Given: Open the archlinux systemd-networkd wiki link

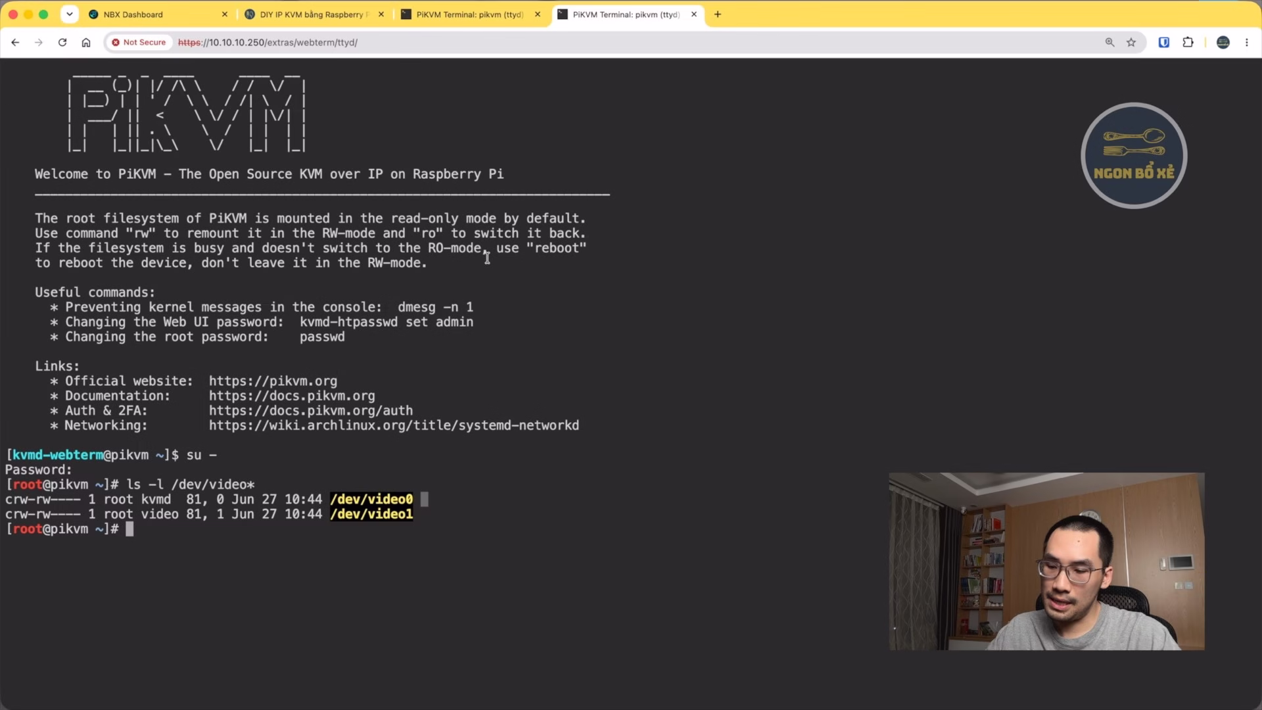Looking at the screenshot, I should click(394, 426).
